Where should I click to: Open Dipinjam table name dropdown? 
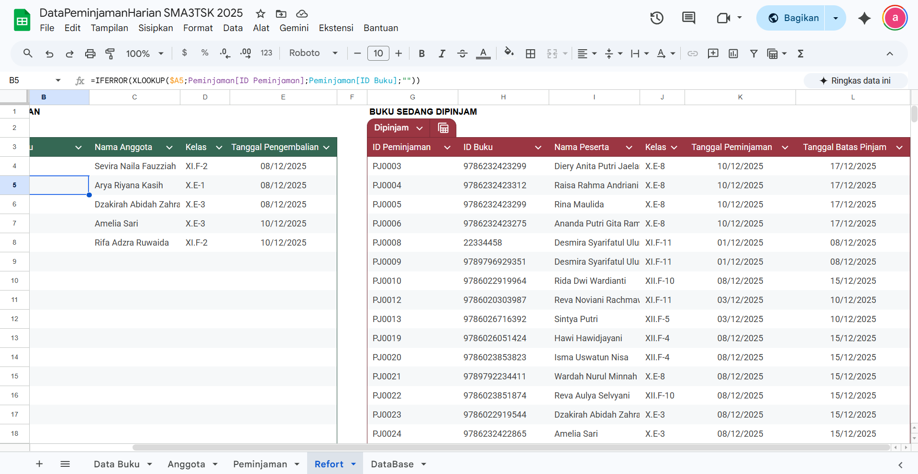[420, 128]
